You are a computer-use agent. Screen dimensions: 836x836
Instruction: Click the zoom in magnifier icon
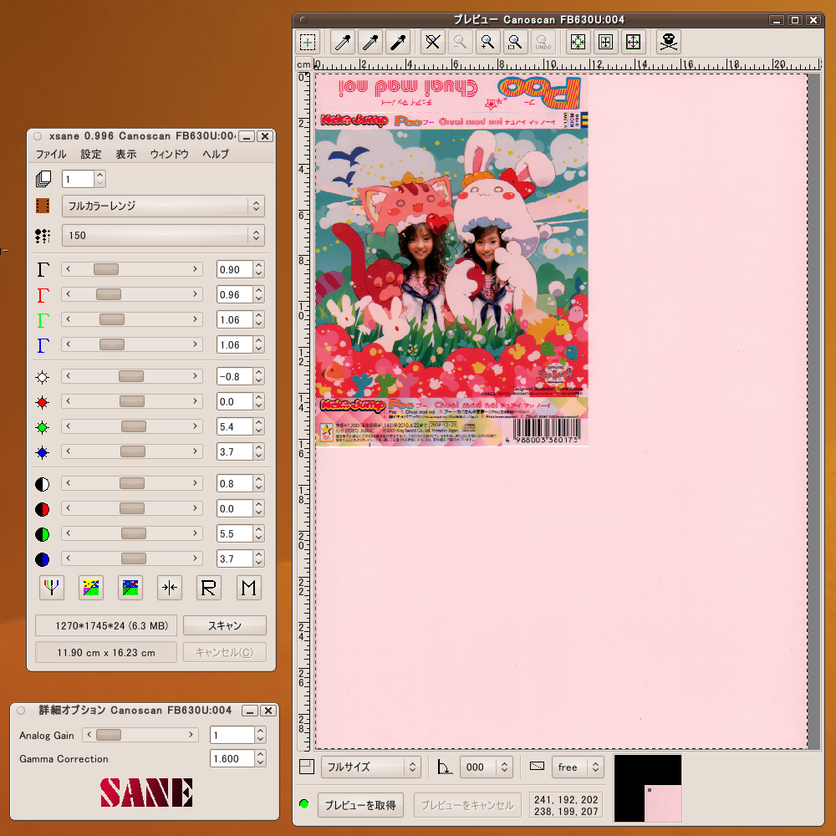click(x=487, y=42)
